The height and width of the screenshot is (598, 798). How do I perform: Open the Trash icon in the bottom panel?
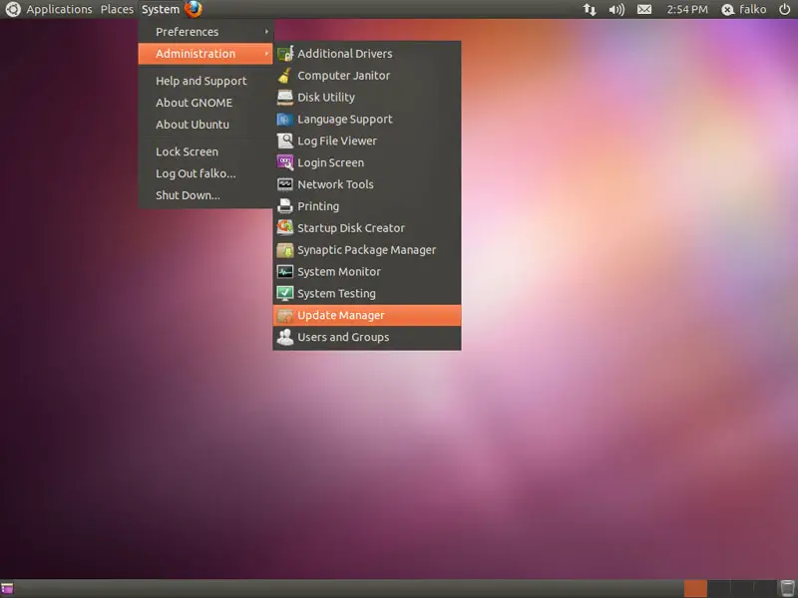tap(787, 588)
